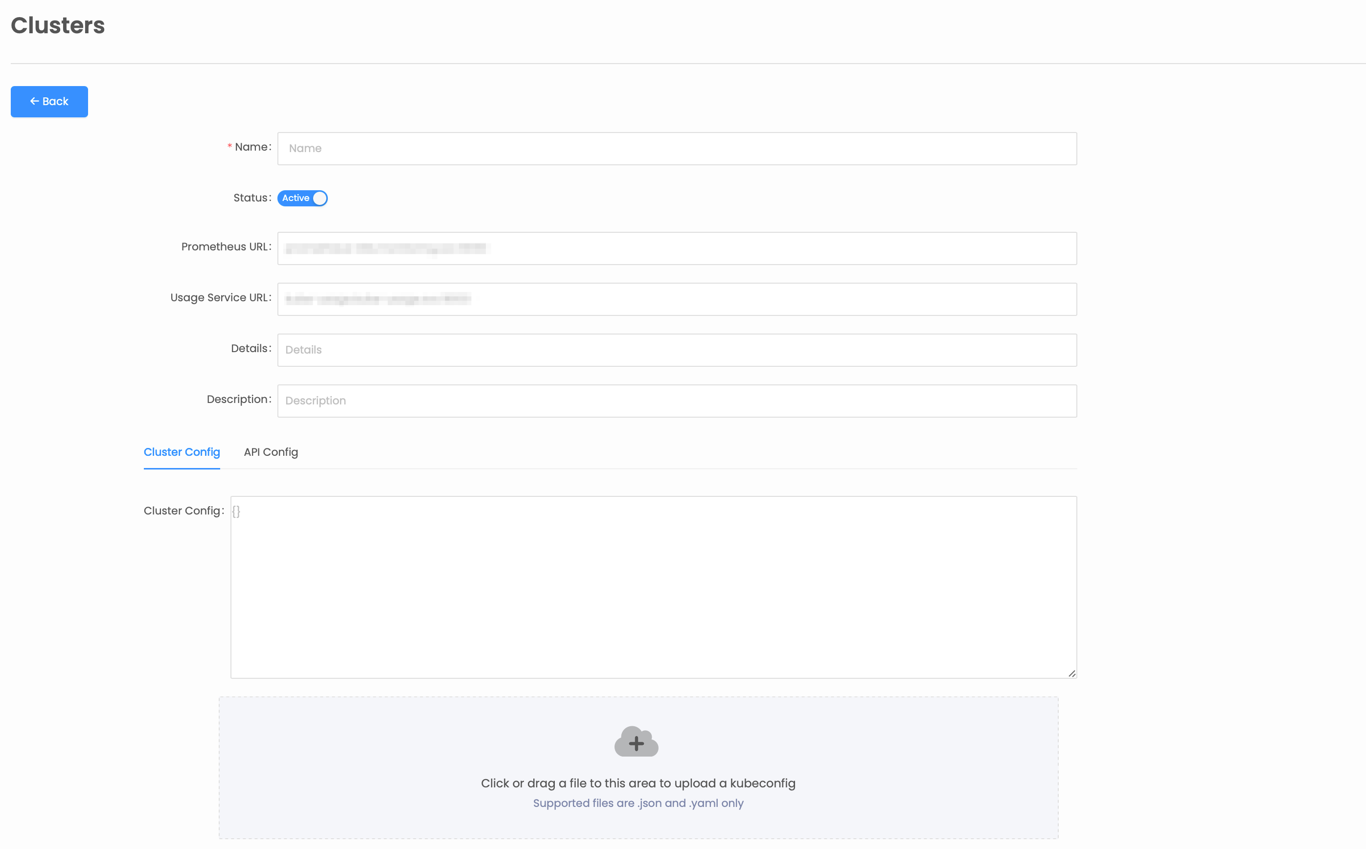
Task: Click the supported .json and .yaml note
Action: [x=637, y=803]
